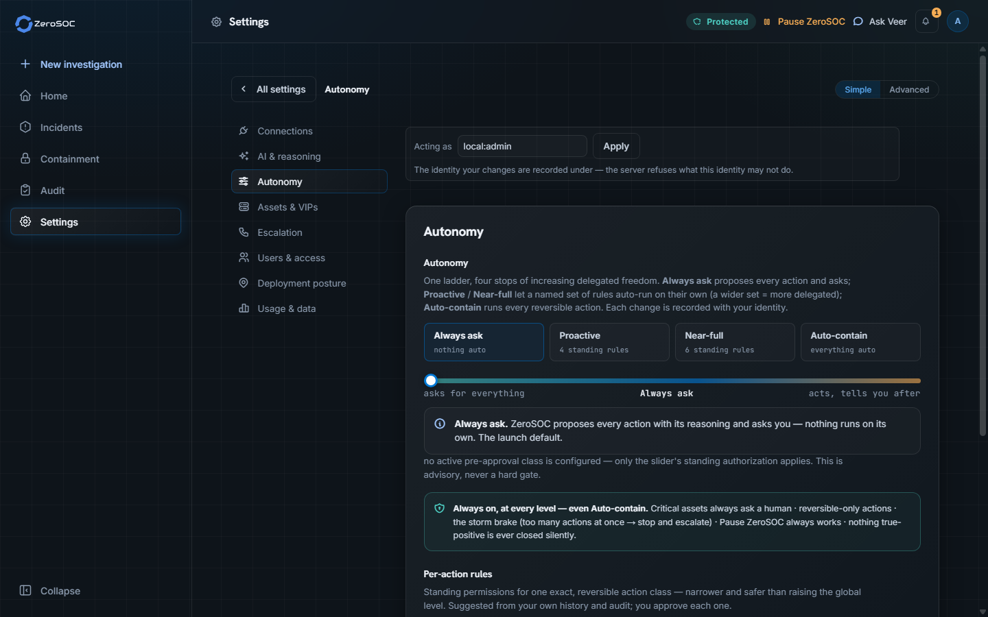The width and height of the screenshot is (988, 617).
Task: Click the Acting as input field
Action: click(522, 146)
